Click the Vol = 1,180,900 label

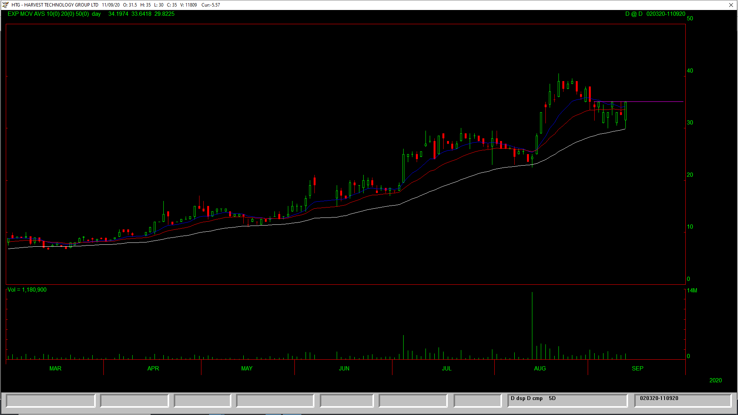pos(27,290)
